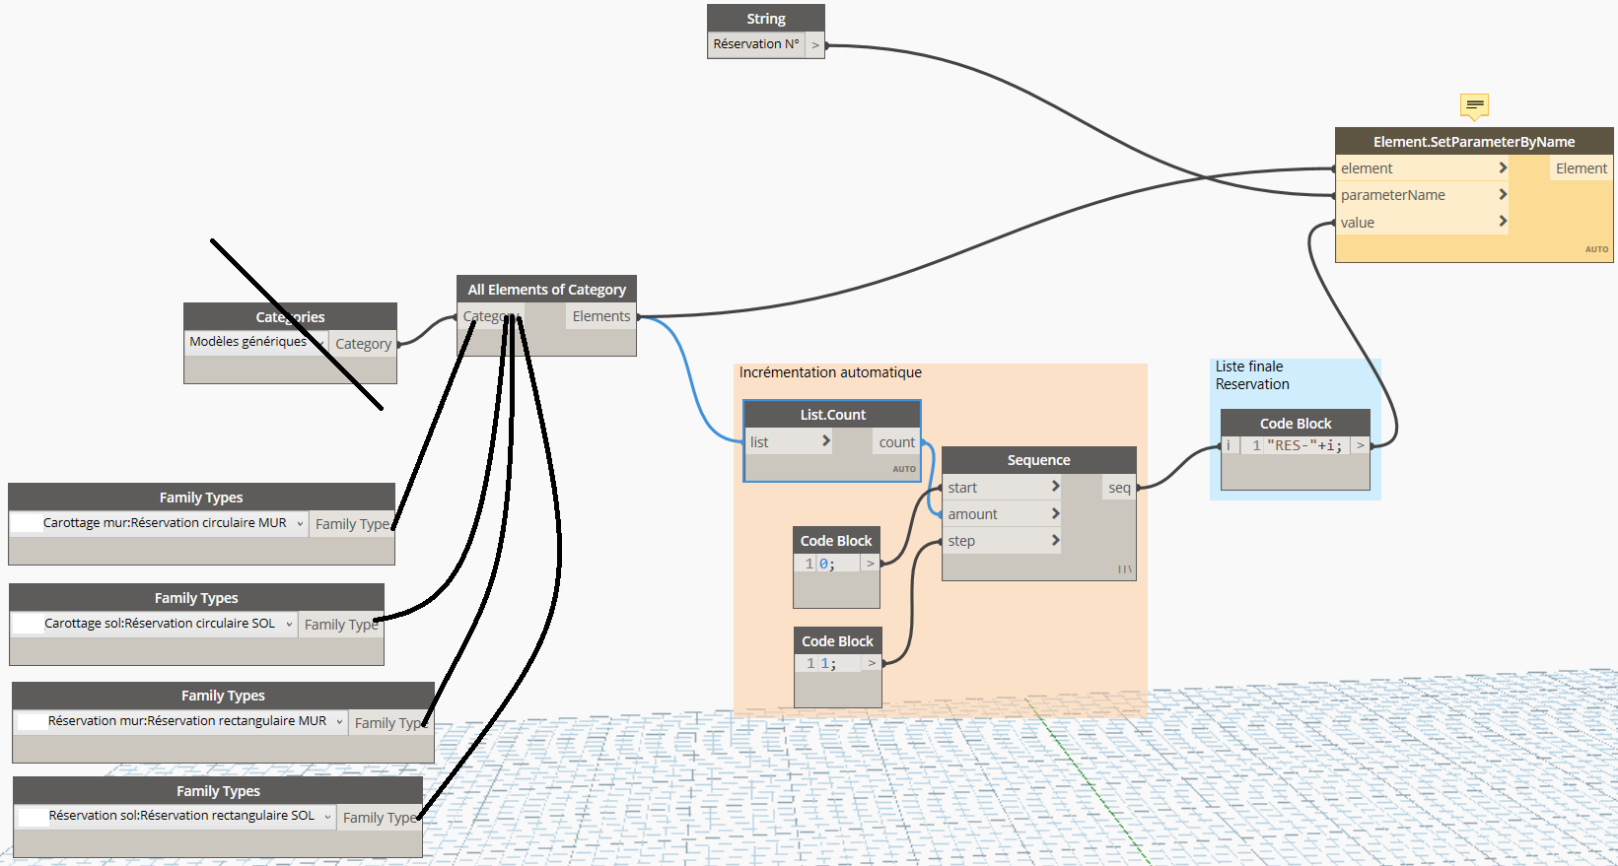Click the Category output port of Categories node
1618x866 pixels.
click(x=364, y=344)
